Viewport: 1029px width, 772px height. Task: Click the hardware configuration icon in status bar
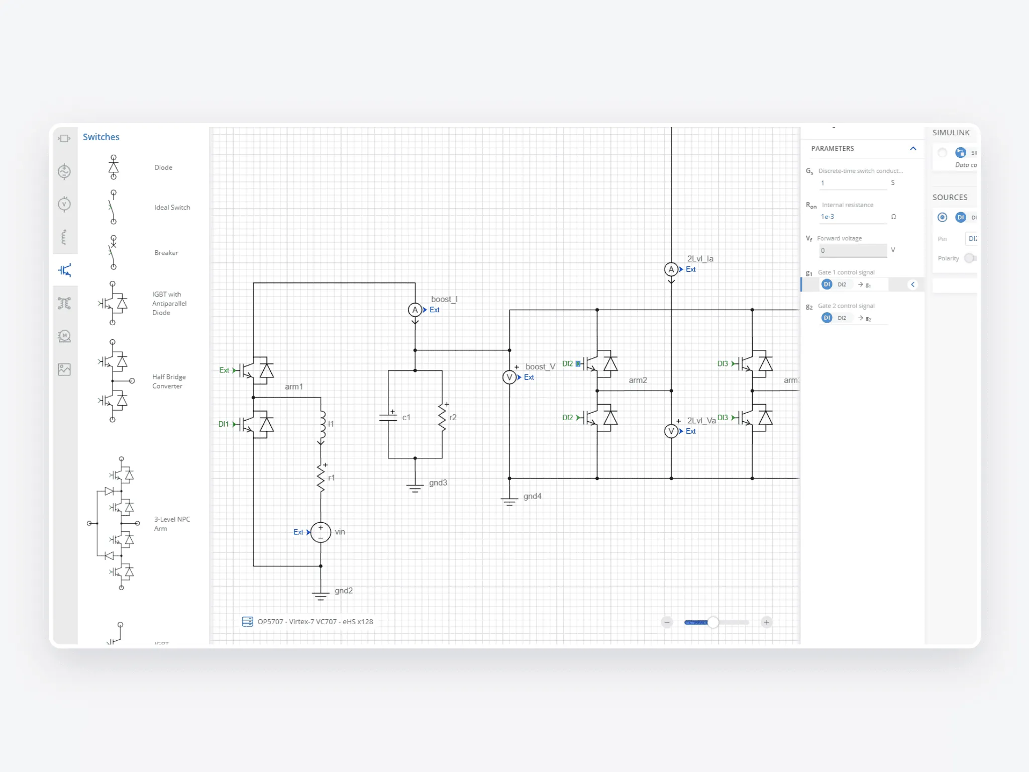(x=247, y=622)
